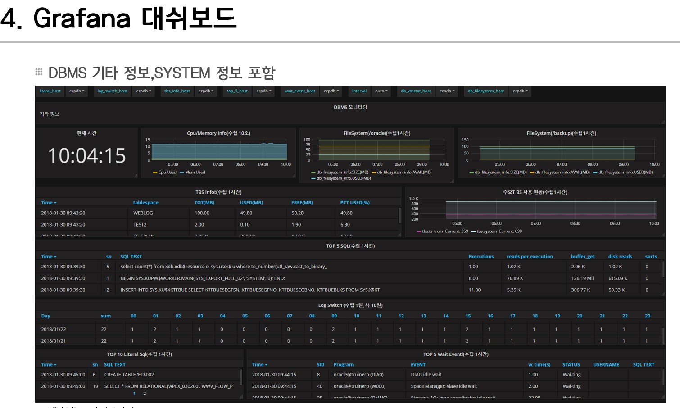Image resolution: width=680 pixels, height=408 pixels.
Task: Sort Wait Event table by w_time(s)
Action: coord(539,365)
